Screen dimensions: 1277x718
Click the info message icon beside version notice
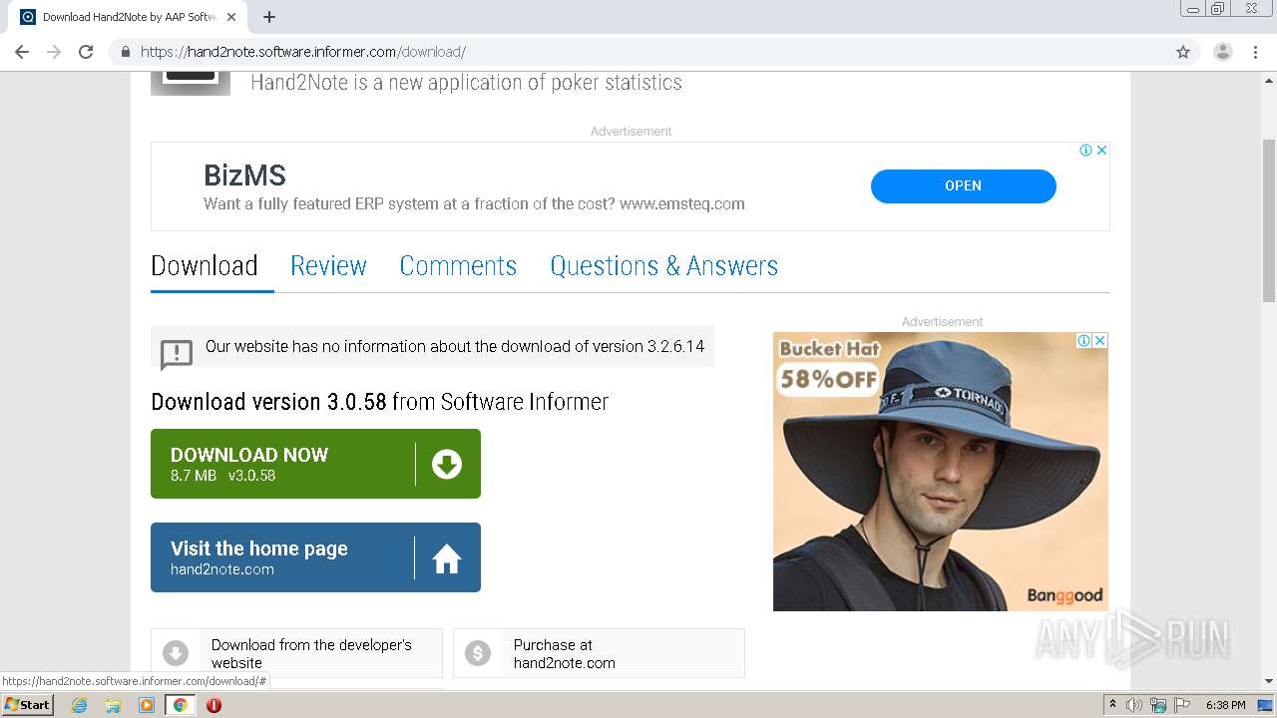pos(177,353)
